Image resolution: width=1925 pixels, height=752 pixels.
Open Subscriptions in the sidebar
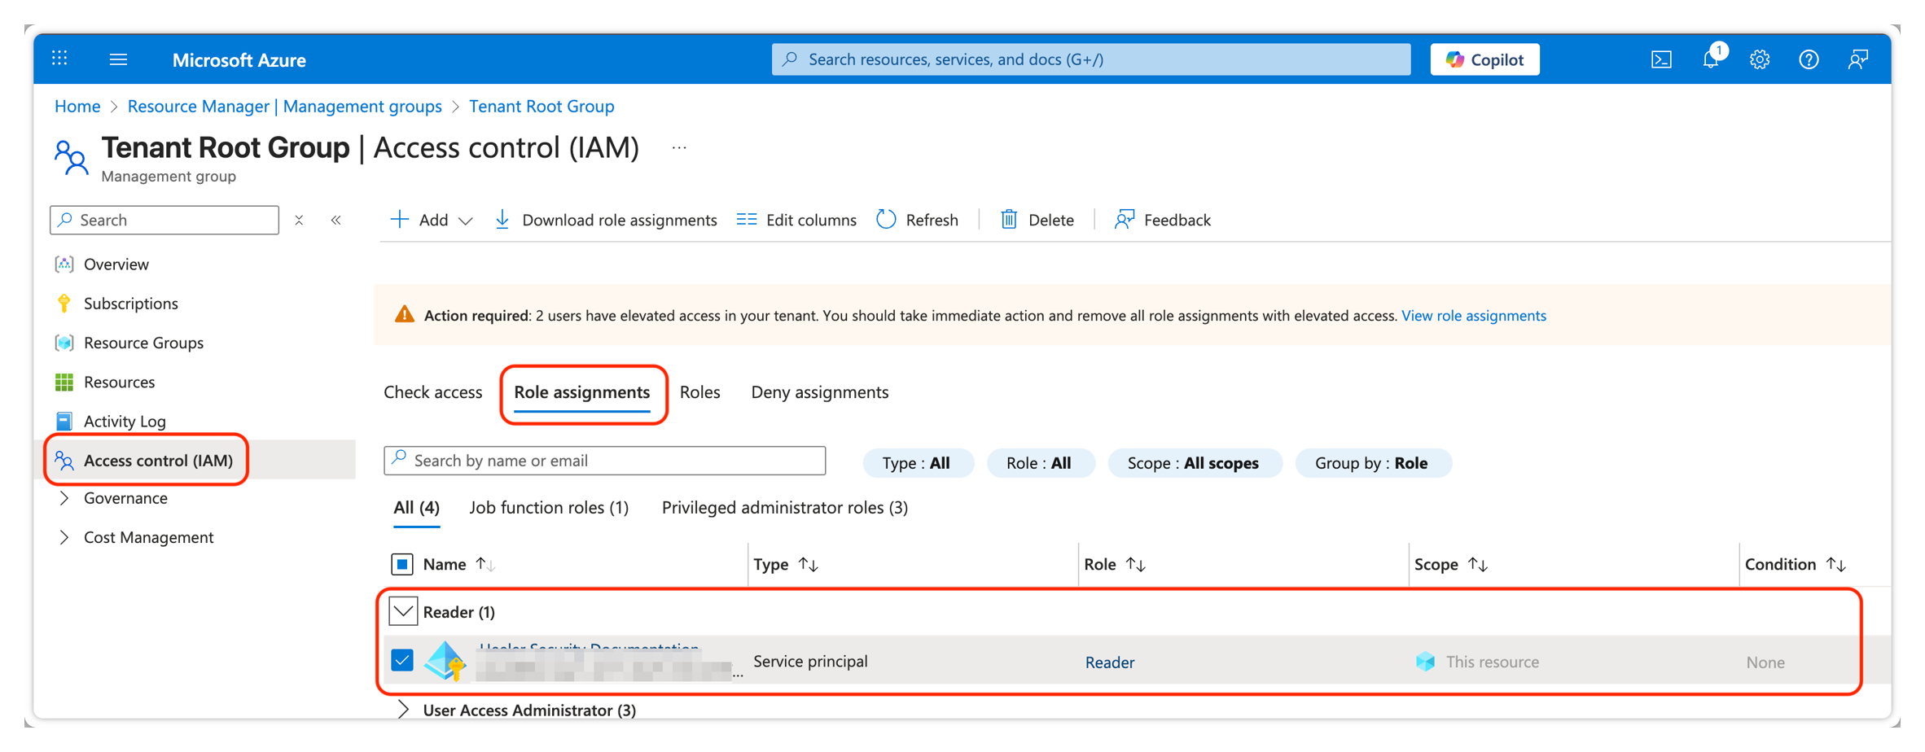click(130, 304)
